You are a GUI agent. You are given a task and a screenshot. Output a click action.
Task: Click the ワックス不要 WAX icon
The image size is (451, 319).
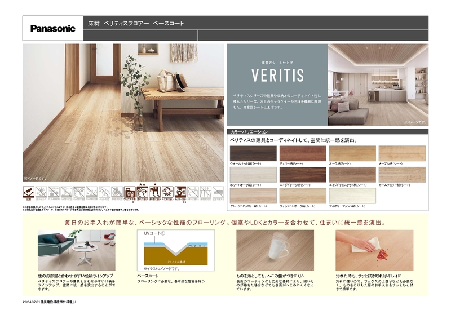pyautogui.click(x=130, y=192)
